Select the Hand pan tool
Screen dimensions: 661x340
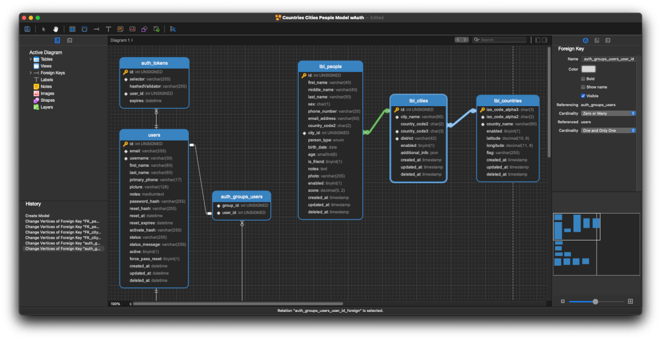56,29
